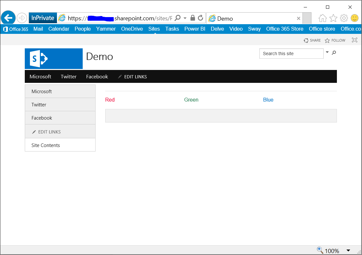
Task: Click the 100% zoom level value
Action: [332, 251]
